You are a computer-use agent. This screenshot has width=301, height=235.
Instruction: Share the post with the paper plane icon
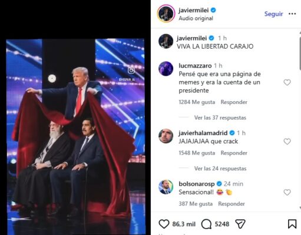click(x=240, y=224)
